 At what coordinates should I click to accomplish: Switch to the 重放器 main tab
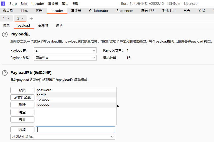tap(76, 11)
